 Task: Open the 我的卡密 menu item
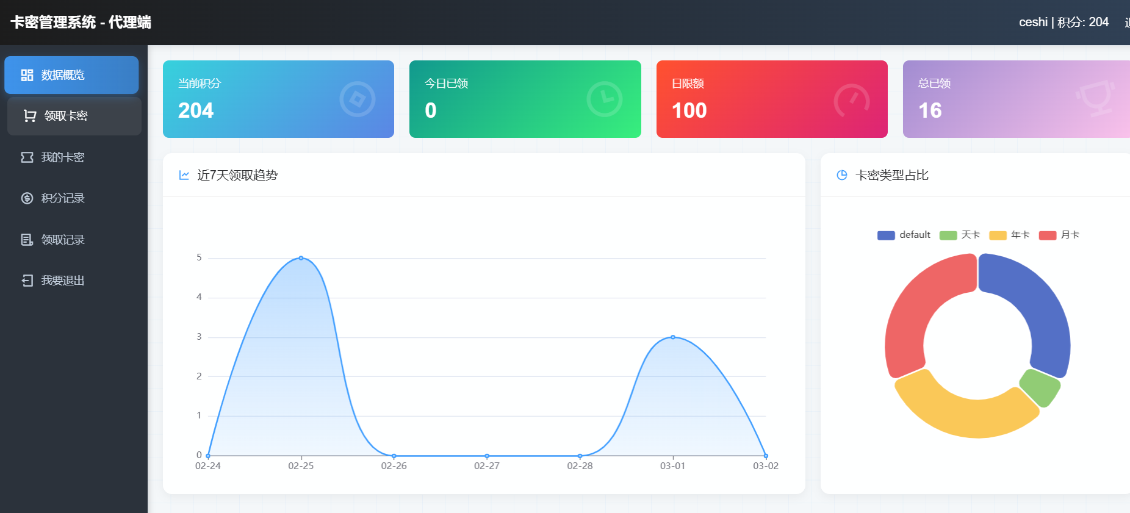[x=63, y=157]
